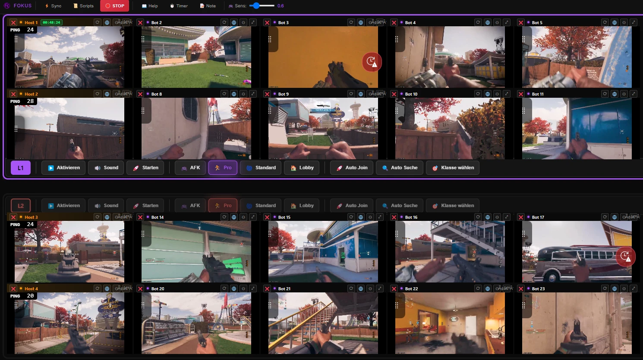The image size is (643, 360).
Task: Click Klasse wählen for group L2
Action: click(453, 206)
